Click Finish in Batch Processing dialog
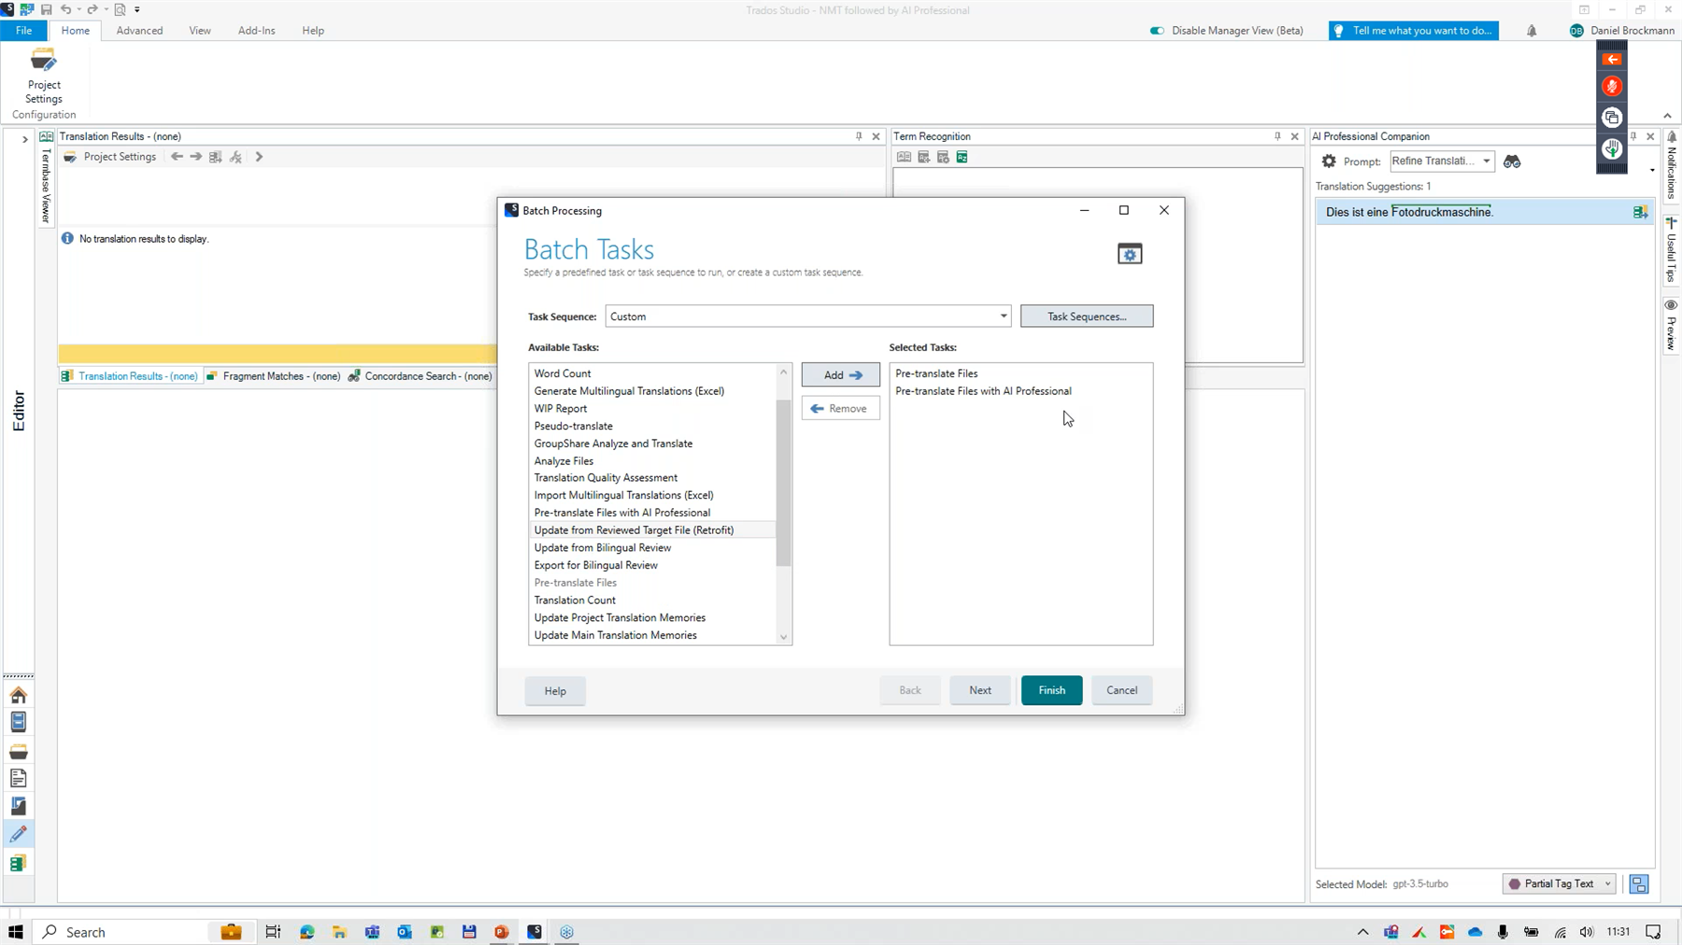 point(1051,690)
